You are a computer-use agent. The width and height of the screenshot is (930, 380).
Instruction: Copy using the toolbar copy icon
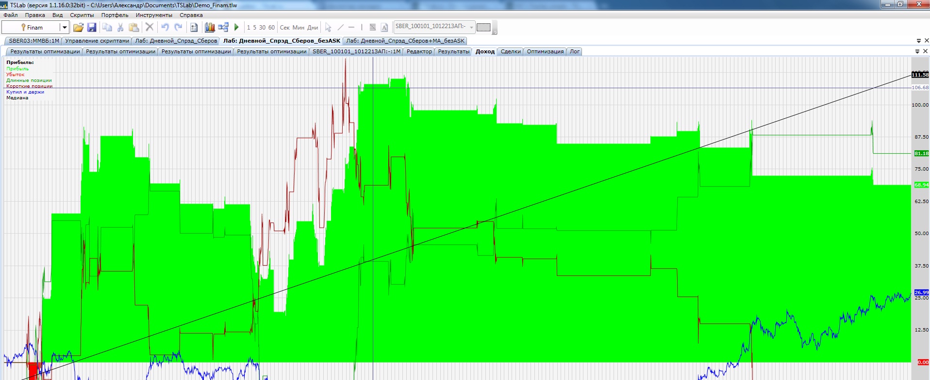(107, 28)
